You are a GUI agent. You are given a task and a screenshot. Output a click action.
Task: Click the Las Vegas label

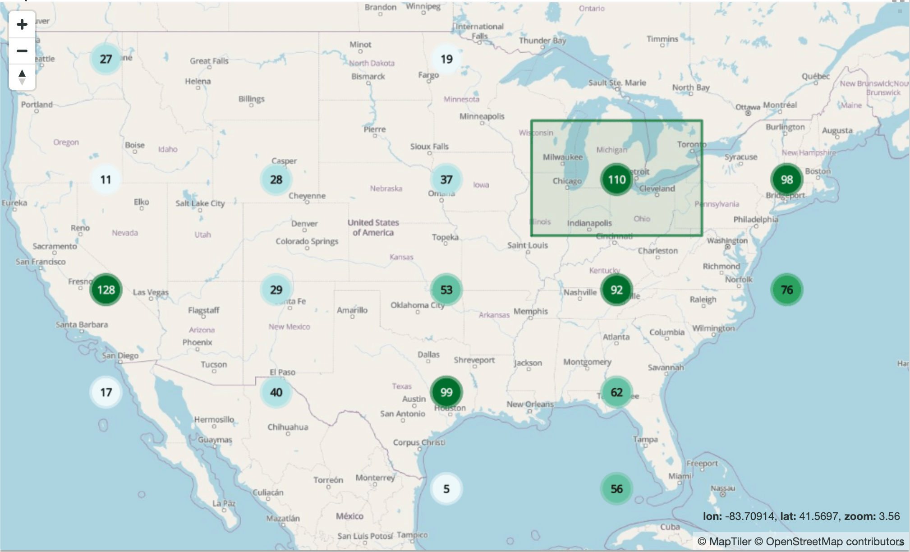coord(151,292)
